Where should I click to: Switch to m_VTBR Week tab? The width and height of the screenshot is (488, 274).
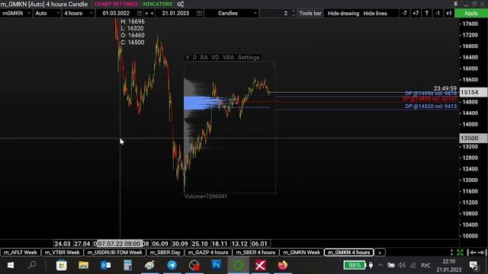click(x=63, y=253)
